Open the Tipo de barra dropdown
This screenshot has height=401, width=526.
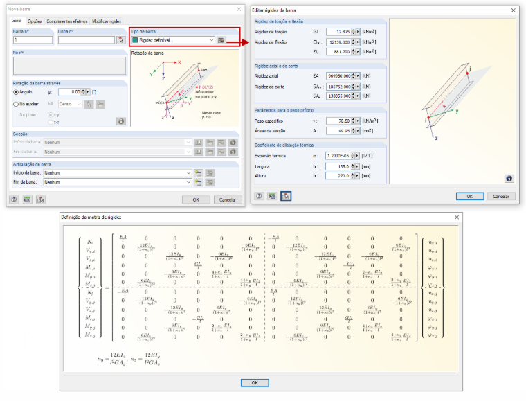click(212, 40)
